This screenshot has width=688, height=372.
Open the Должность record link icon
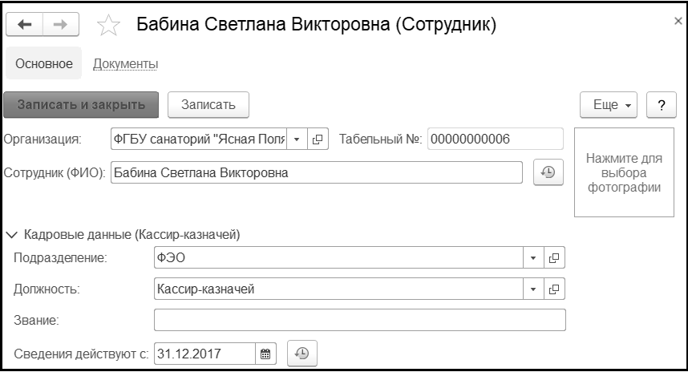pos(554,289)
